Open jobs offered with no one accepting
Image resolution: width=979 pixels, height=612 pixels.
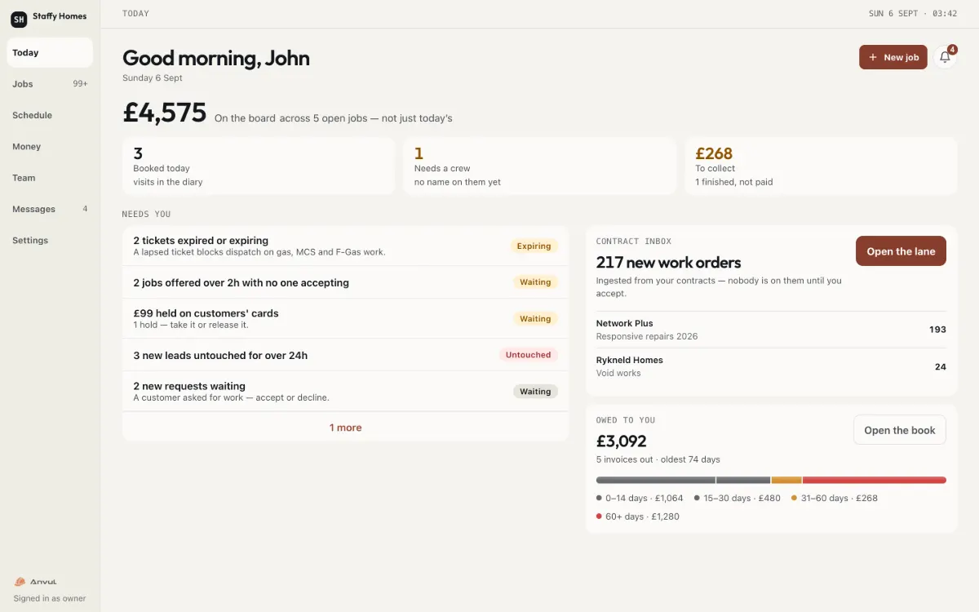pyautogui.click(x=345, y=282)
